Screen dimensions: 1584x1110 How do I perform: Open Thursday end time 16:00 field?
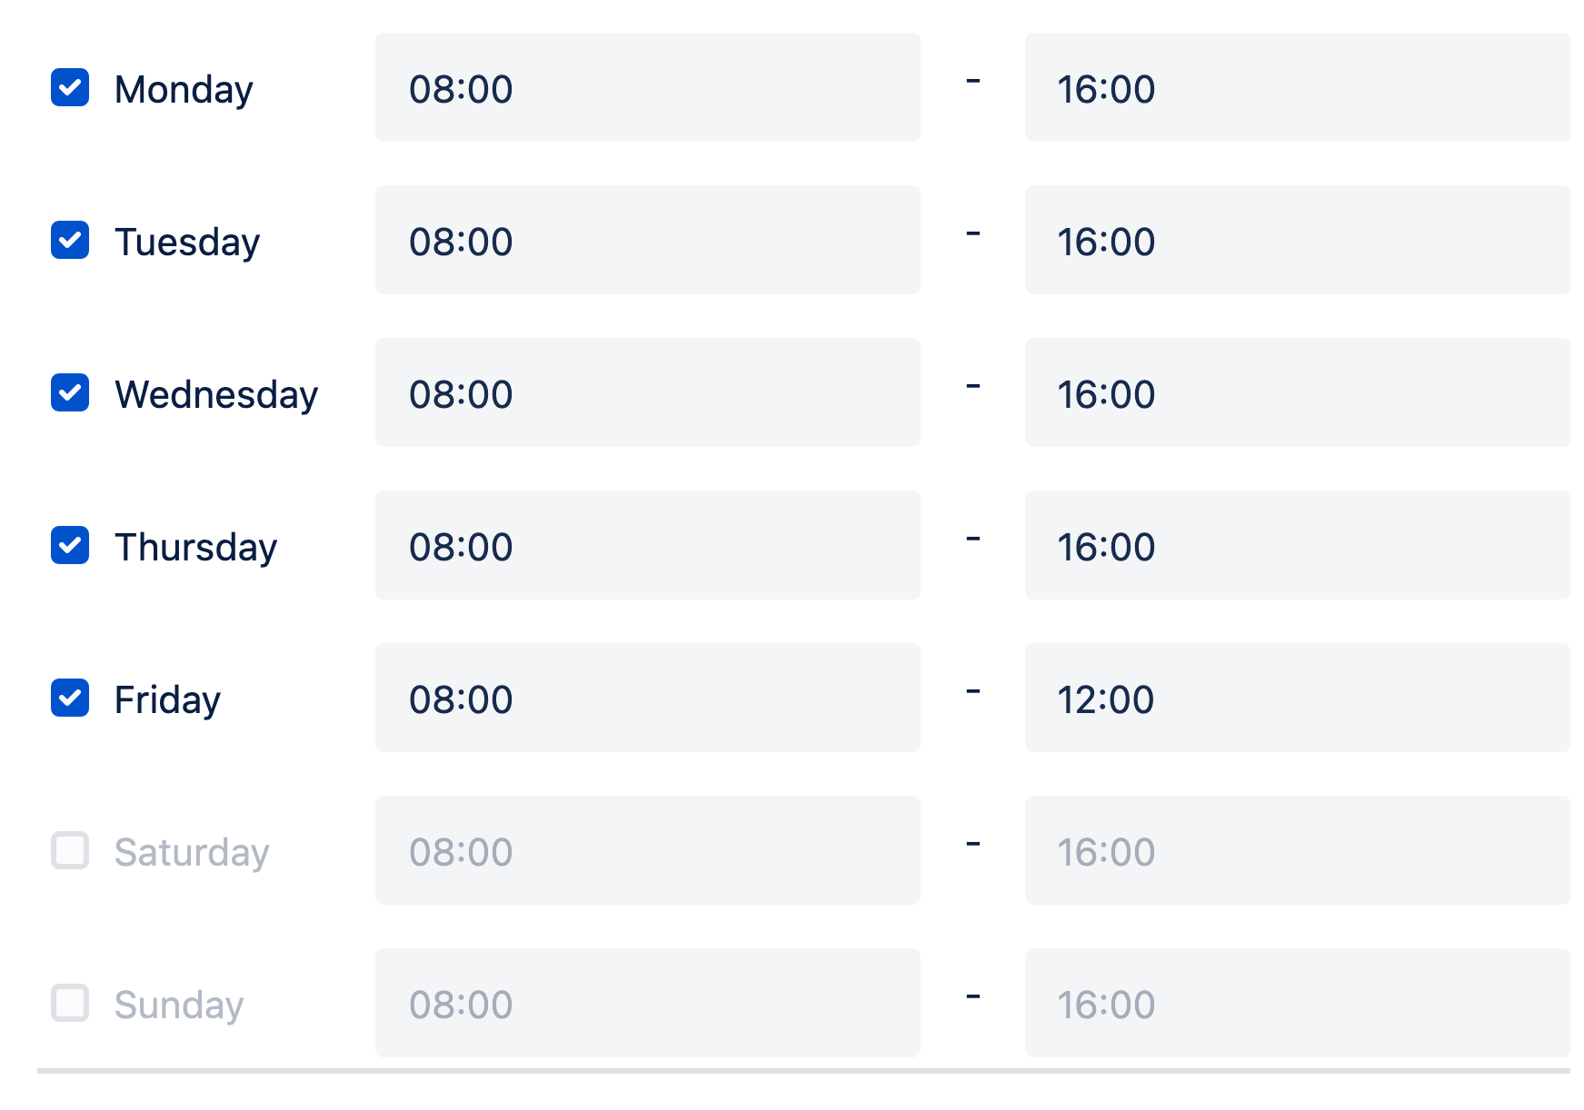coord(1297,546)
